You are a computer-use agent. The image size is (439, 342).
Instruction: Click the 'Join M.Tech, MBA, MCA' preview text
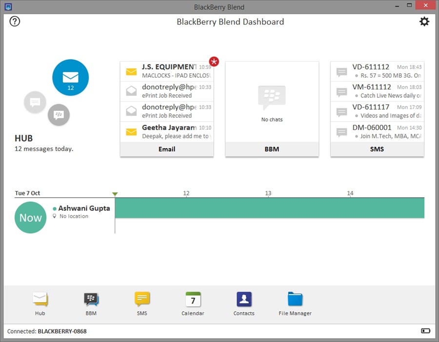(391, 136)
